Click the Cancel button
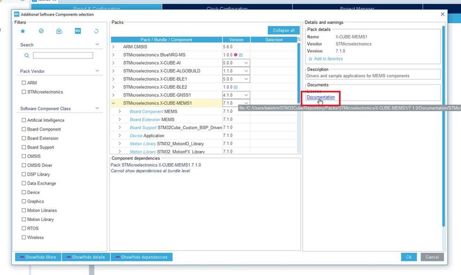This screenshot has height=275, width=461. click(432, 257)
